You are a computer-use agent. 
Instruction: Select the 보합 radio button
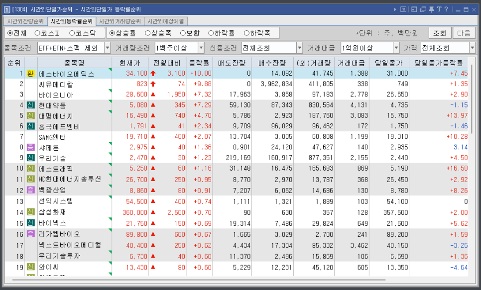(x=183, y=33)
